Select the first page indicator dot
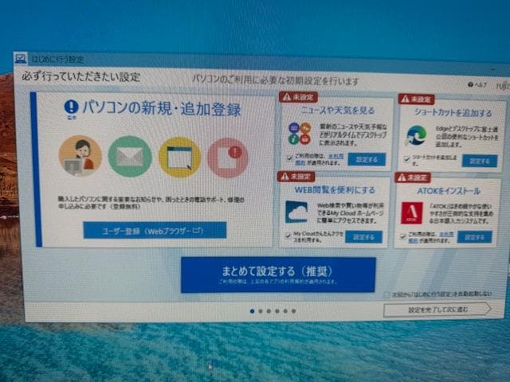The image size is (510, 382). coord(252,311)
